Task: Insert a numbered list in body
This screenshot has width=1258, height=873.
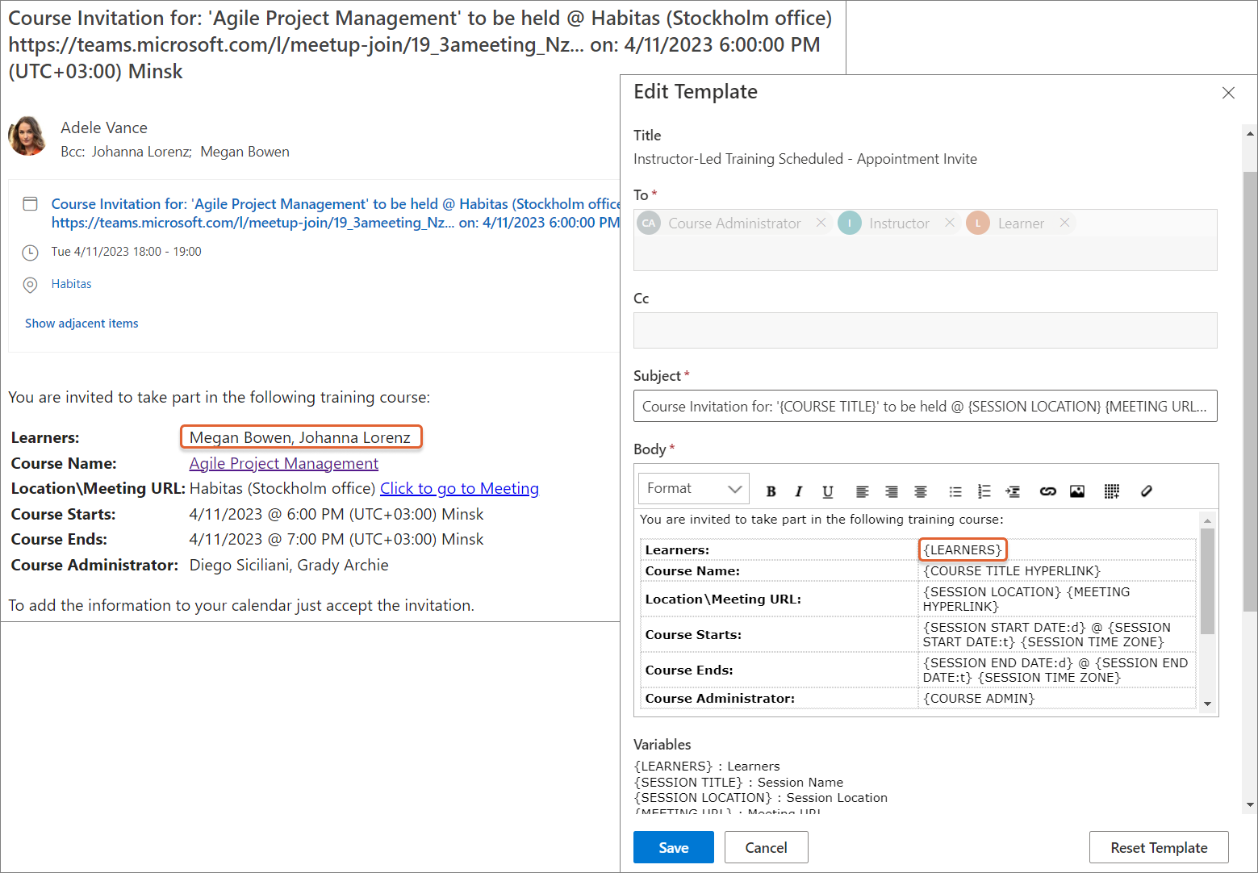Action: click(x=984, y=491)
